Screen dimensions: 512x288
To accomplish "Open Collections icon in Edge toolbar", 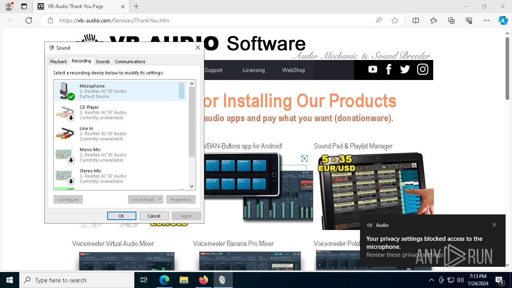I will (451, 20).
